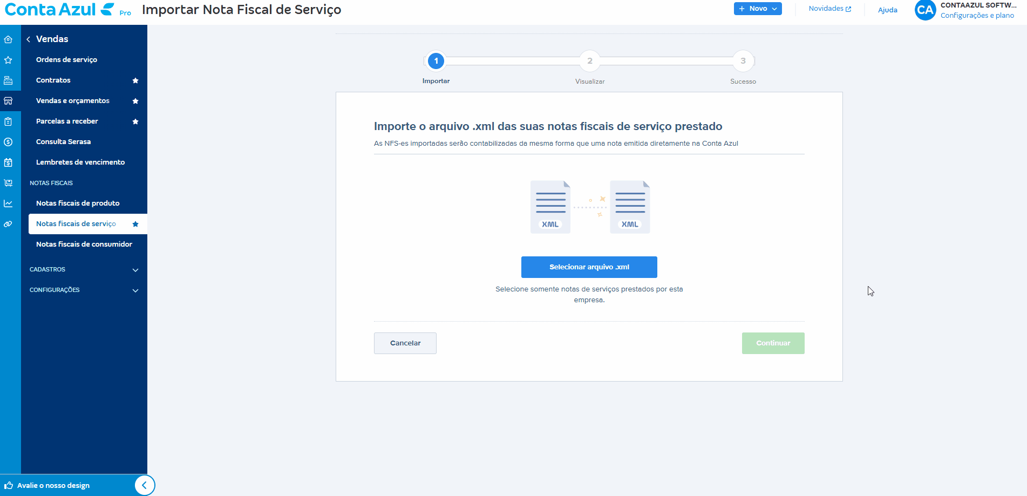This screenshot has height=496, width=1027.
Task: Expand the CONFIGURAÇÕES section
Action: coord(84,290)
